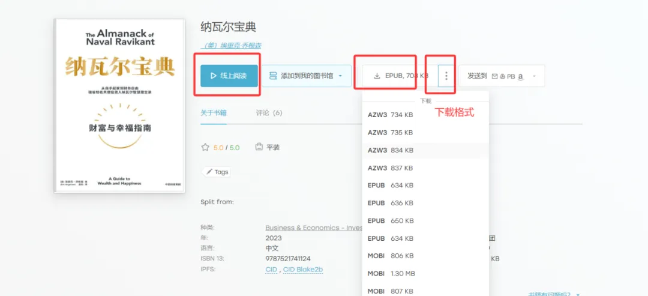
Task: Click the book title 纳瓦尔宝典 heading
Action: click(229, 27)
